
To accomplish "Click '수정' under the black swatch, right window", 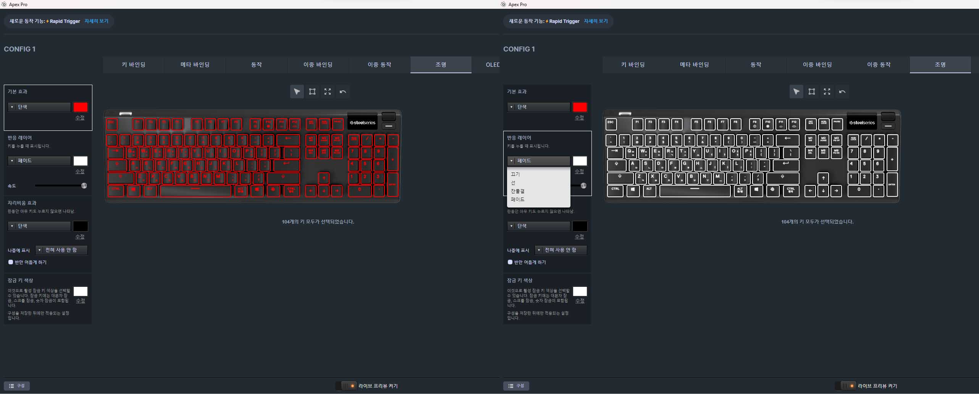I will point(579,237).
